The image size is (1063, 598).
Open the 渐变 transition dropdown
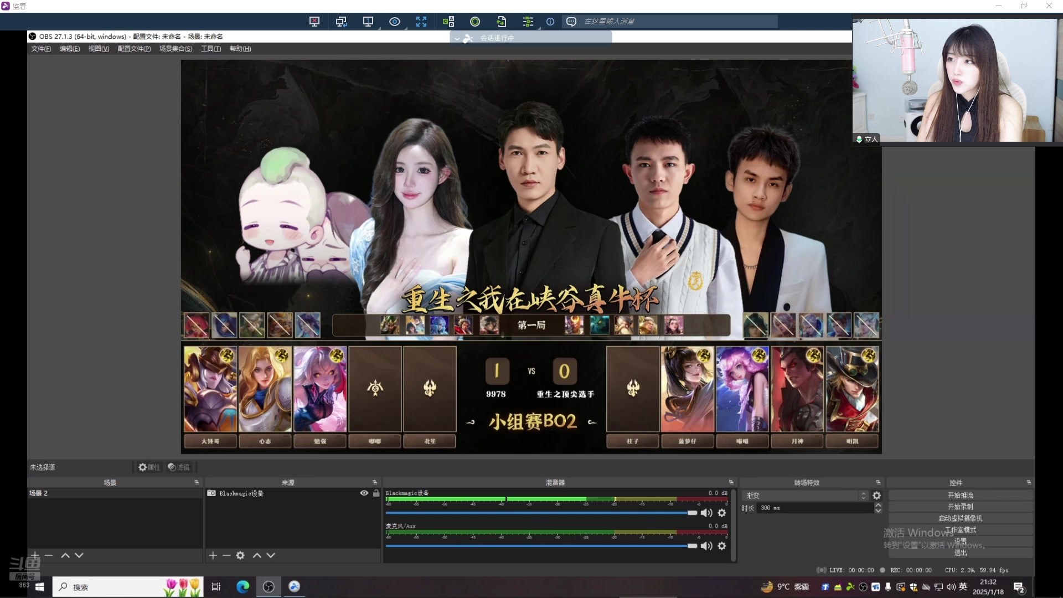pyautogui.click(x=806, y=496)
